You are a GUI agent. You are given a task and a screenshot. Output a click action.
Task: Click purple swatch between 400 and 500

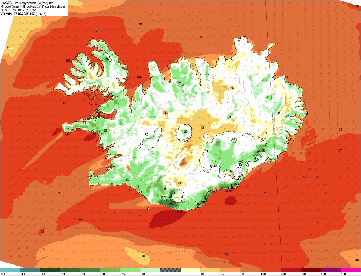click(331, 270)
